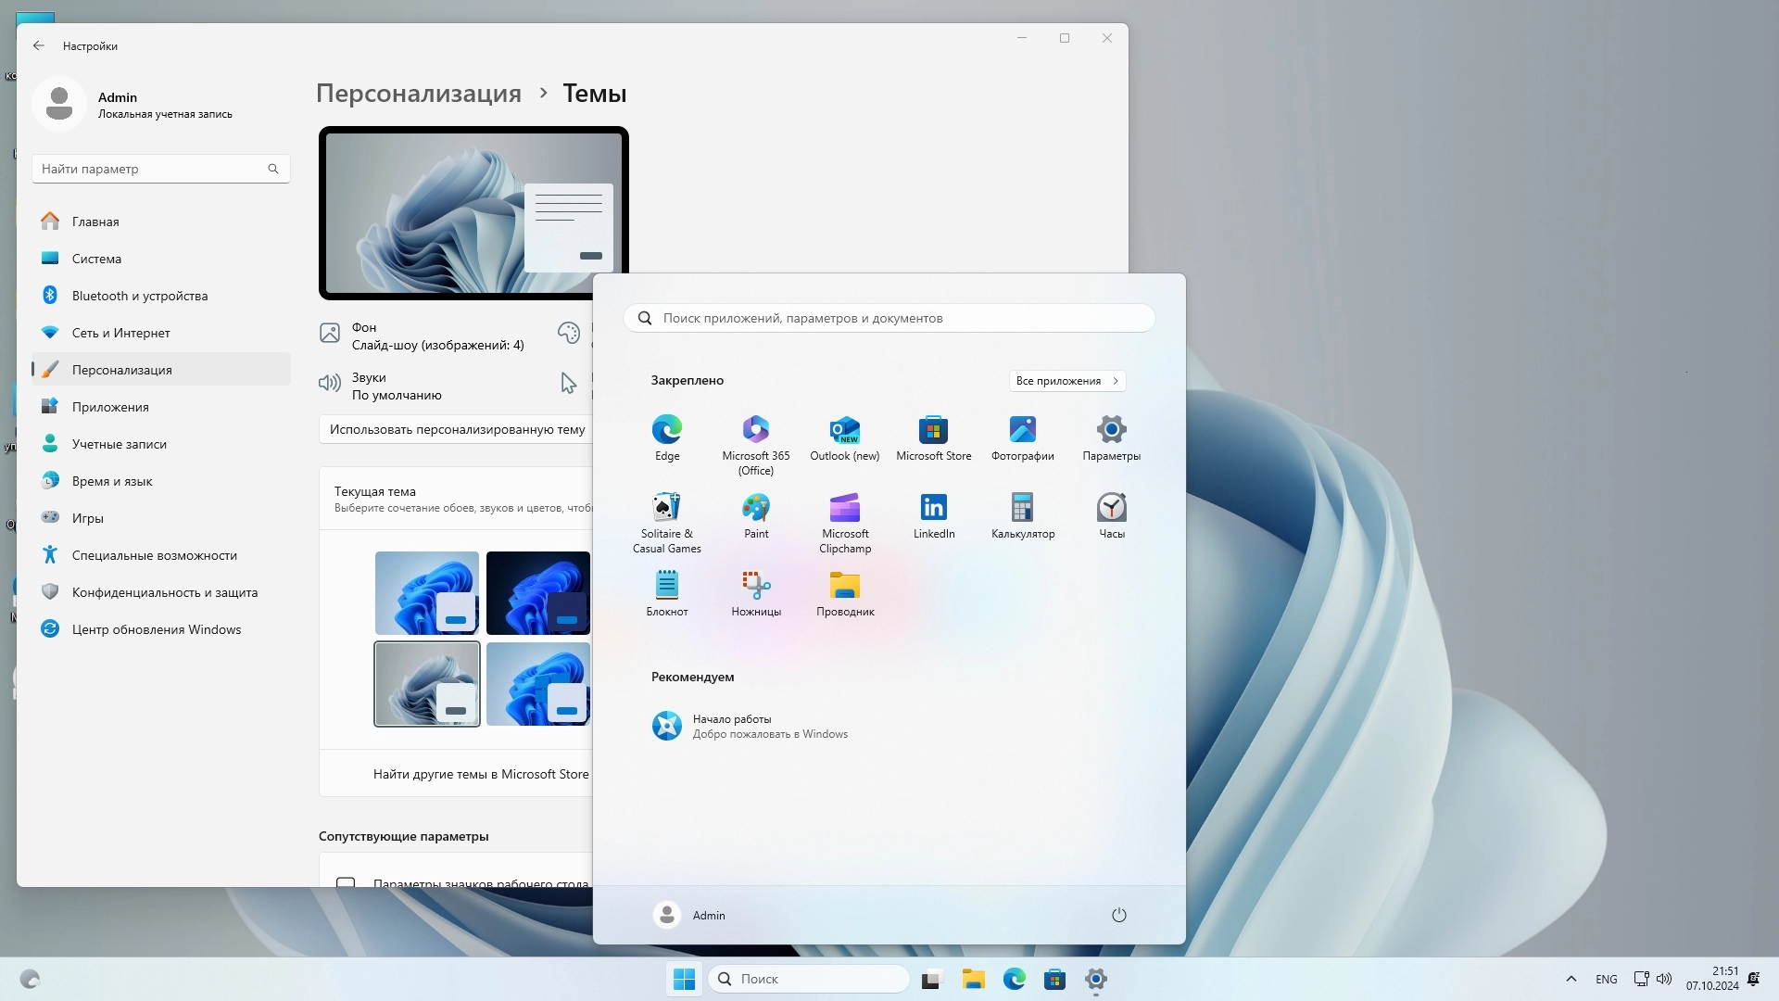
Task: Open File Explorer in taskbar
Action: click(x=973, y=979)
